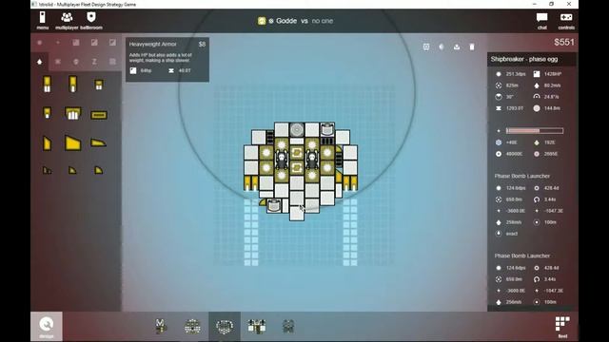Select first upper-row category with dot icon
Viewport: 609px width, 342px height.
click(40, 43)
